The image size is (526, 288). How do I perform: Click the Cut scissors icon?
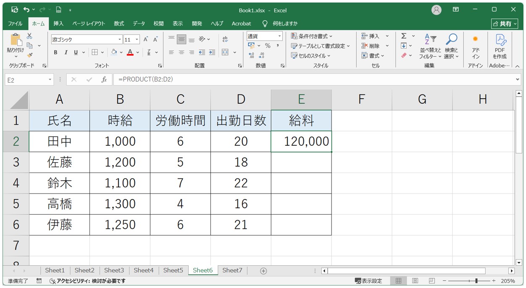(x=29, y=37)
